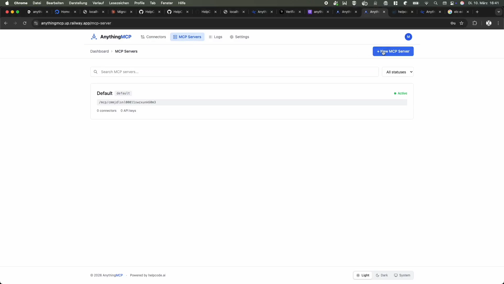Click the AnythingMCP logo
Viewport: 504px width, 284px height.
111,37
